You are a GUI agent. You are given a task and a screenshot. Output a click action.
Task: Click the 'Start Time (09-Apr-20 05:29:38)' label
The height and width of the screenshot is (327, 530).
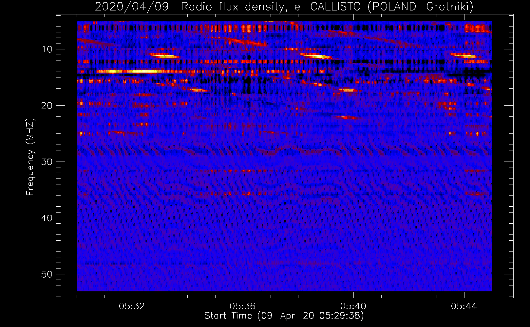pyautogui.click(x=284, y=316)
